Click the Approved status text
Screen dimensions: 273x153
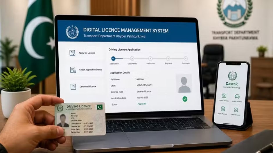(x=142, y=104)
